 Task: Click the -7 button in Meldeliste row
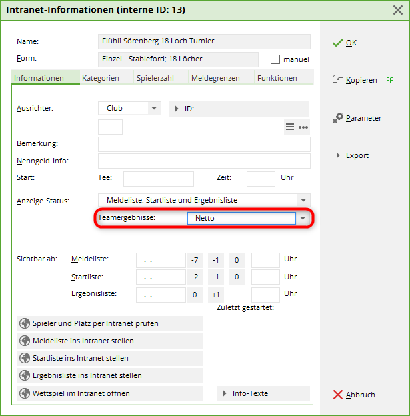[195, 260]
